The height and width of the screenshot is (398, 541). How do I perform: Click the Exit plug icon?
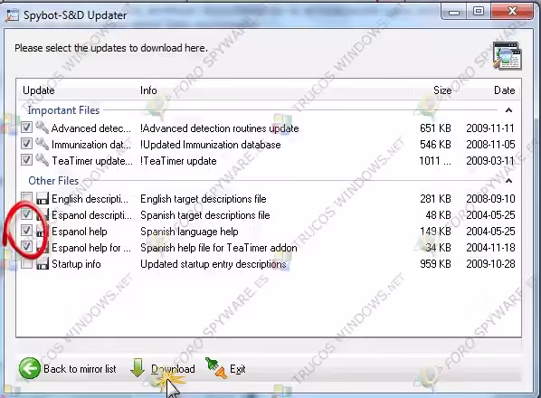[216, 368]
